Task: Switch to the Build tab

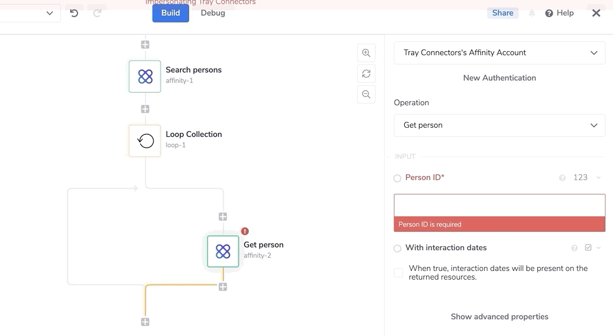Action: click(x=170, y=13)
